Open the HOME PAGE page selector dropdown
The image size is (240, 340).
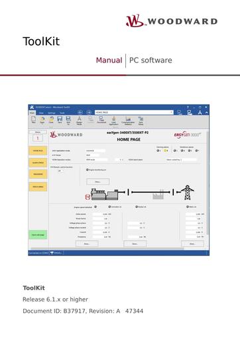pyautogui.click(x=172, y=112)
